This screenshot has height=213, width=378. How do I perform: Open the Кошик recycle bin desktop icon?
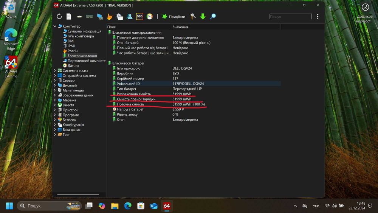click(x=11, y=10)
